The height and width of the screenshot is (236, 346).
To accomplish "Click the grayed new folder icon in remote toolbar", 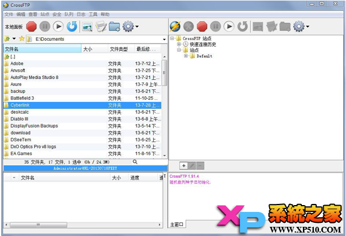I will click(x=285, y=26).
